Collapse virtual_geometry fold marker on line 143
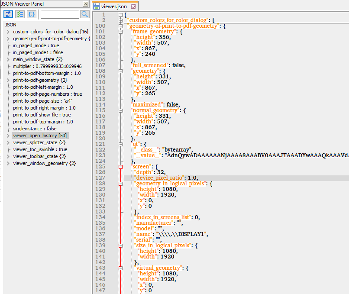This screenshot has width=349, height=294. (x=120, y=268)
